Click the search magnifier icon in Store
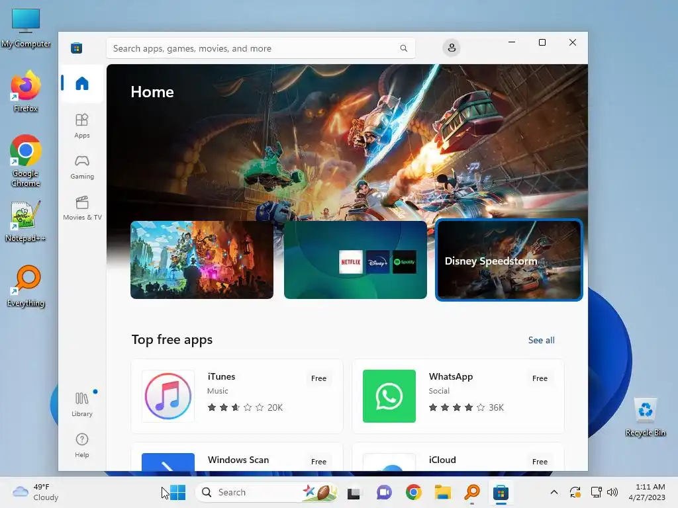This screenshot has height=508, width=678. (403, 48)
